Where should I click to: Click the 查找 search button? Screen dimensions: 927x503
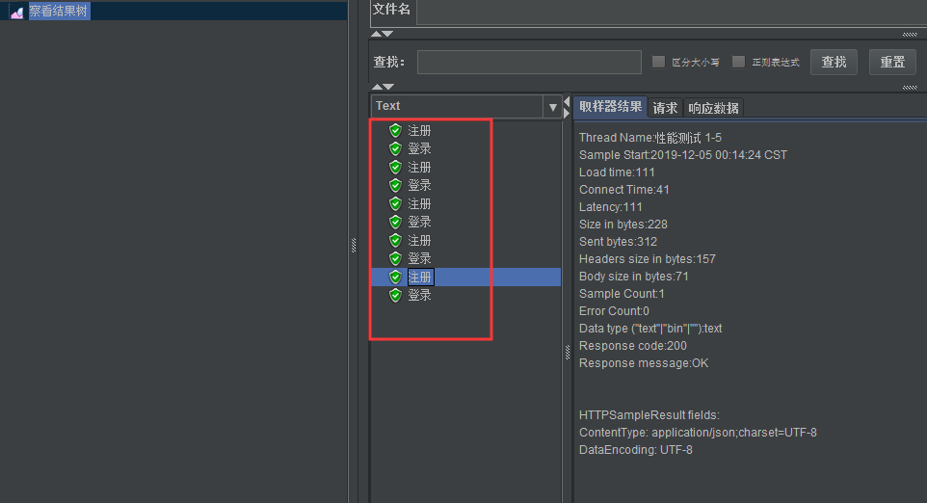pyautogui.click(x=834, y=62)
